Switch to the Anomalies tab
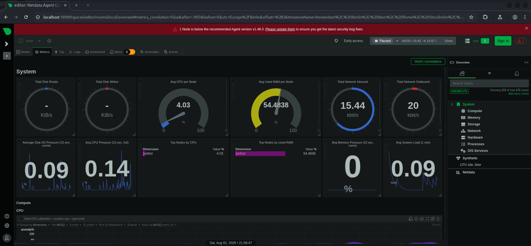 (150, 52)
